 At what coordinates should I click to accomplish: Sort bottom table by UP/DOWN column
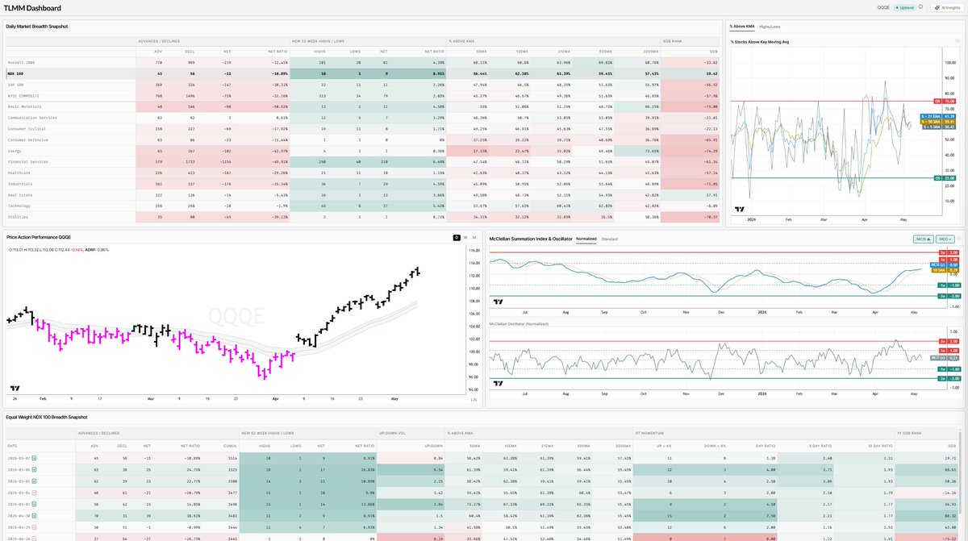coord(432,445)
